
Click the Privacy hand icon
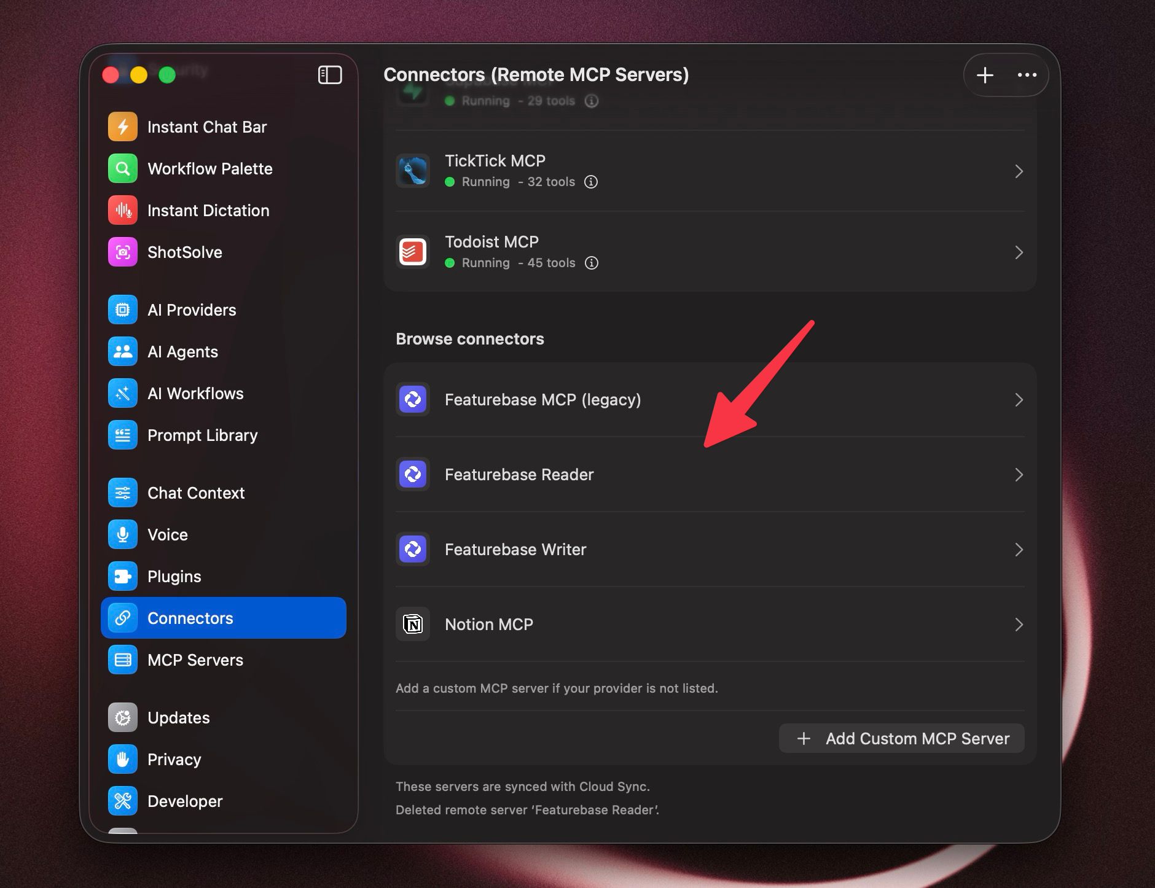point(123,760)
